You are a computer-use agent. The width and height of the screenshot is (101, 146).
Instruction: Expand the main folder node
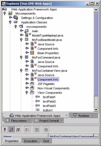tap(22, 31)
